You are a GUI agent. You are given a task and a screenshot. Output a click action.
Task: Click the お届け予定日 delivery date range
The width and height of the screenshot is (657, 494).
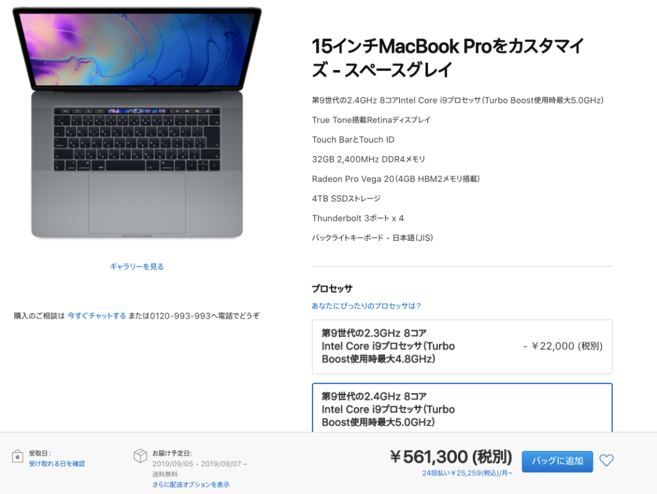click(200, 464)
